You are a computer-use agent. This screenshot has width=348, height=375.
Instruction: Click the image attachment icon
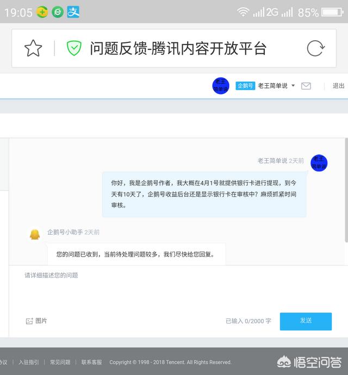29,321
